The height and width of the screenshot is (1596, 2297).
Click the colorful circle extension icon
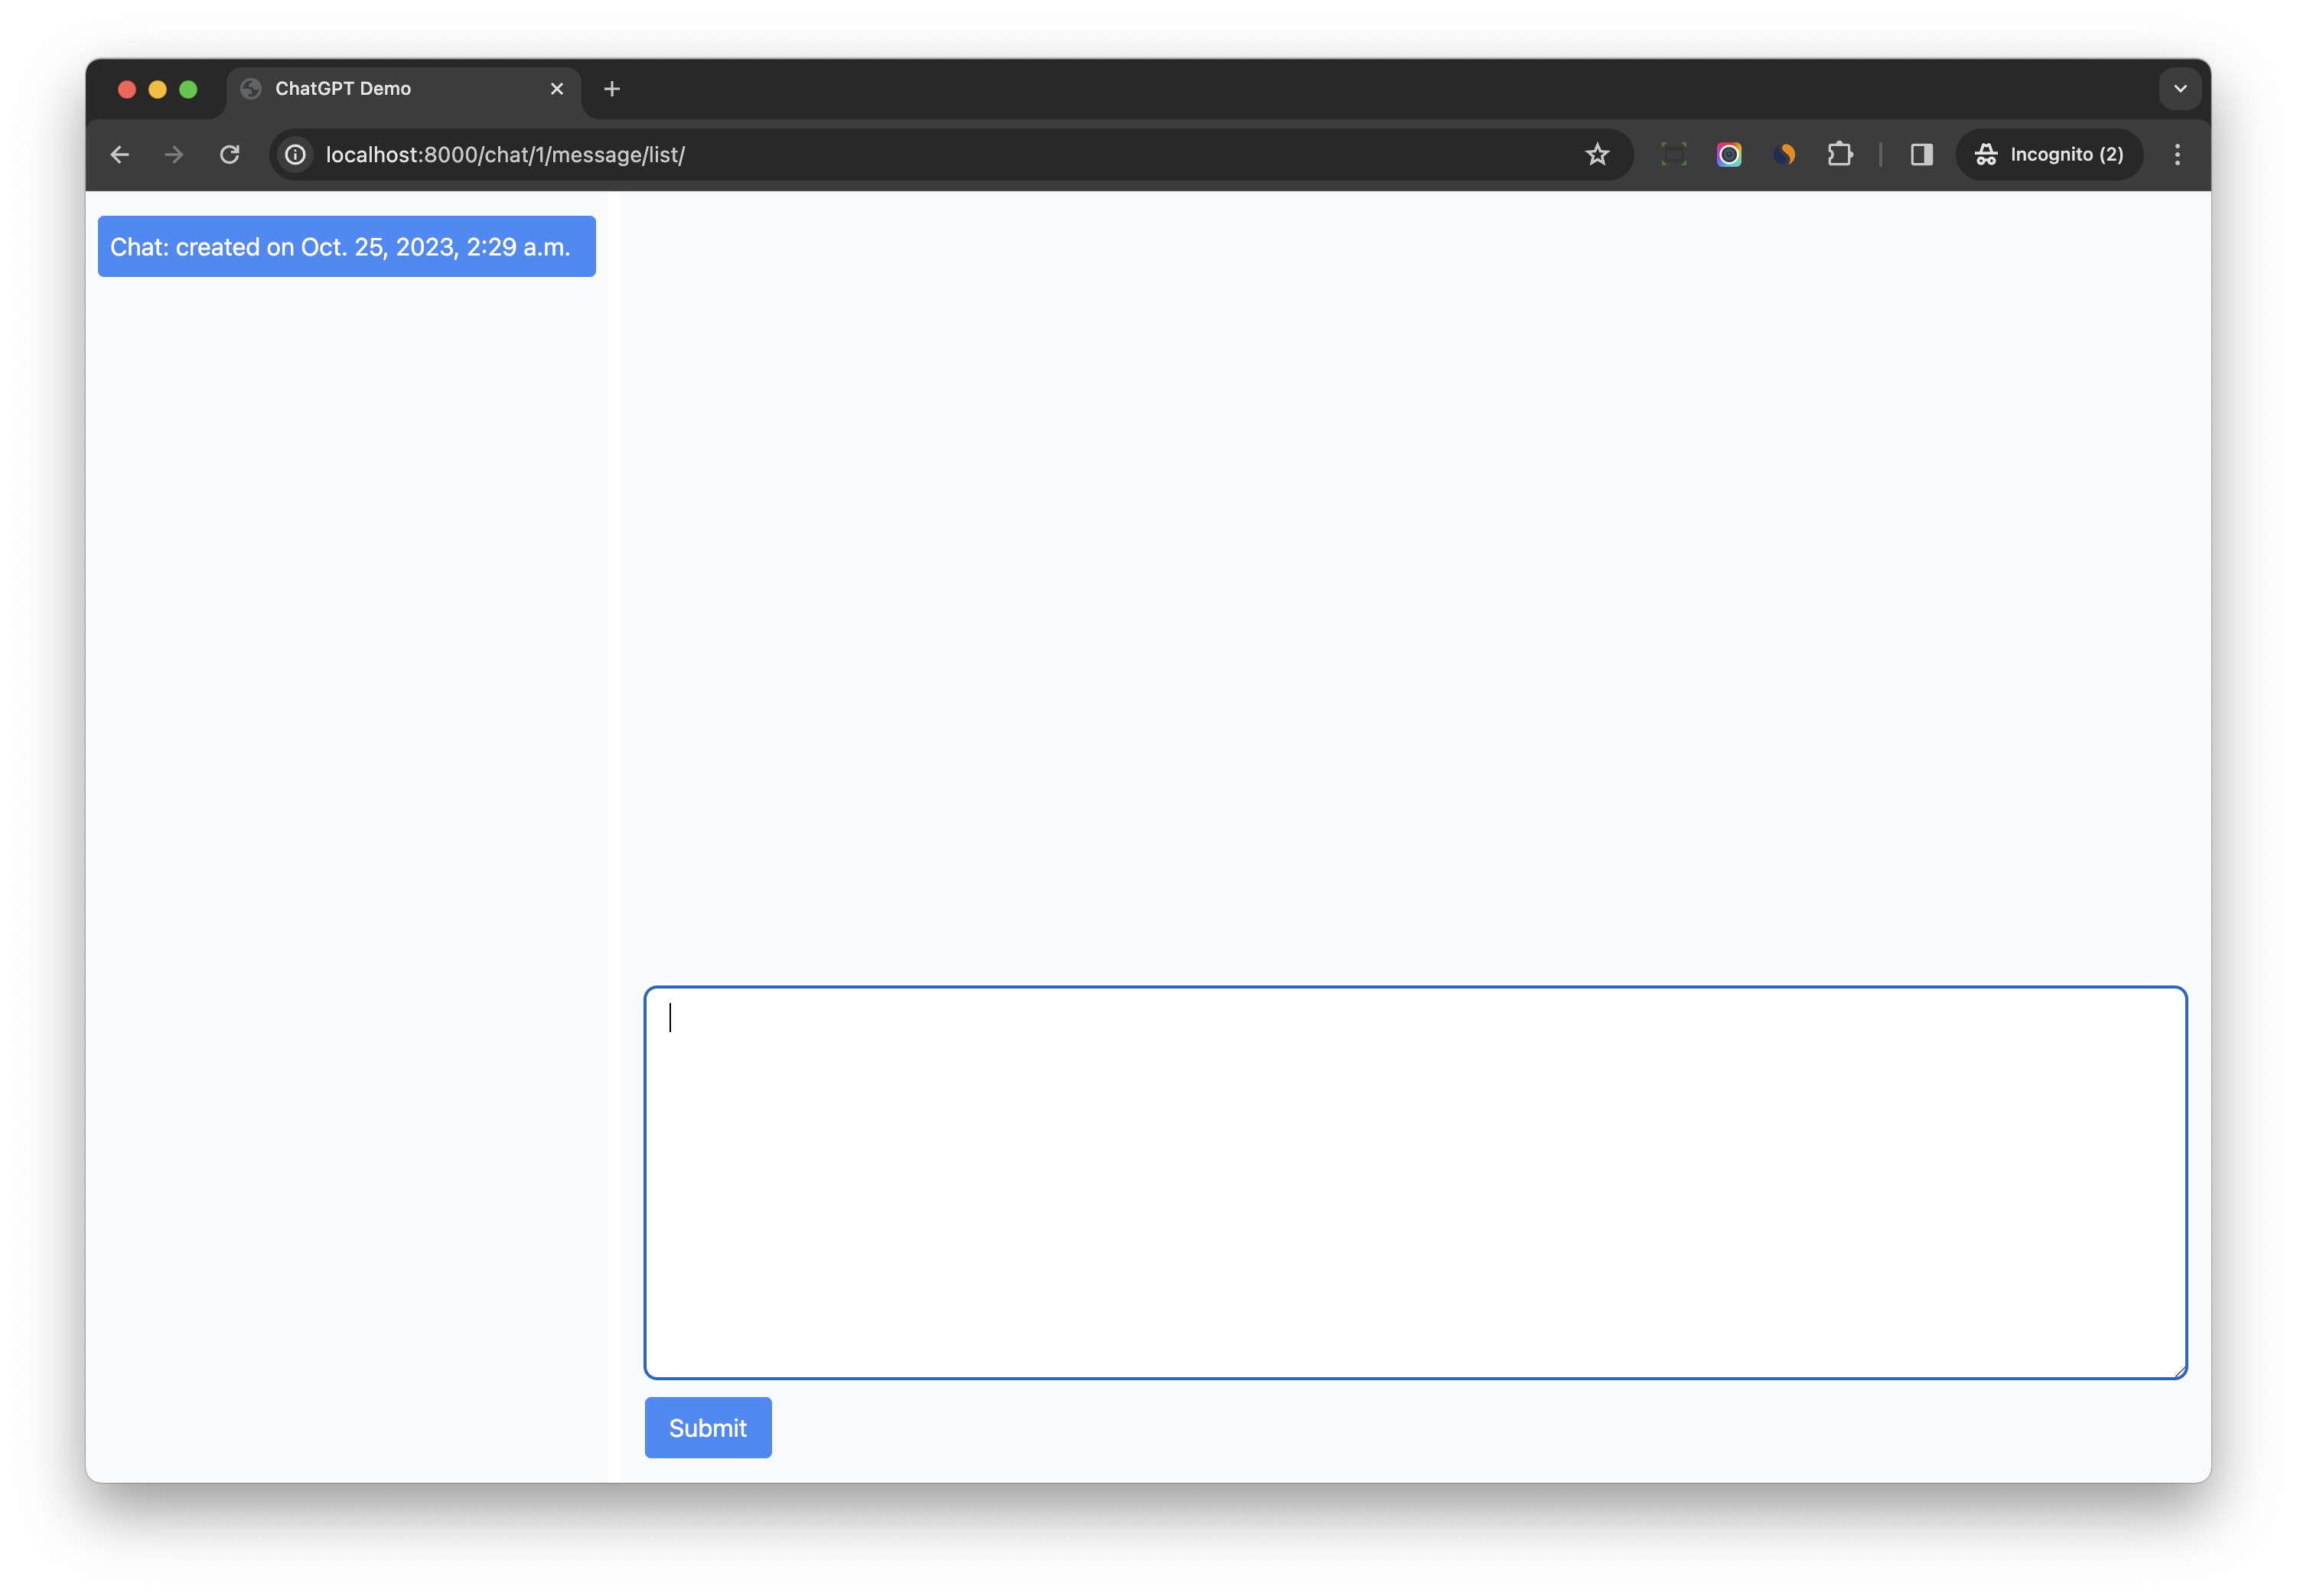1729,155
